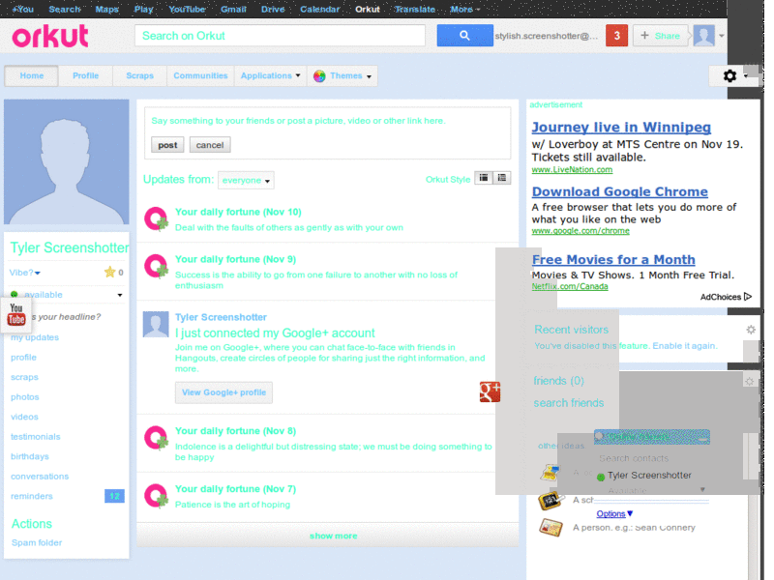Click the AdChoices triangle icon
The image size is (774, 580).
[x=747, y=297]
